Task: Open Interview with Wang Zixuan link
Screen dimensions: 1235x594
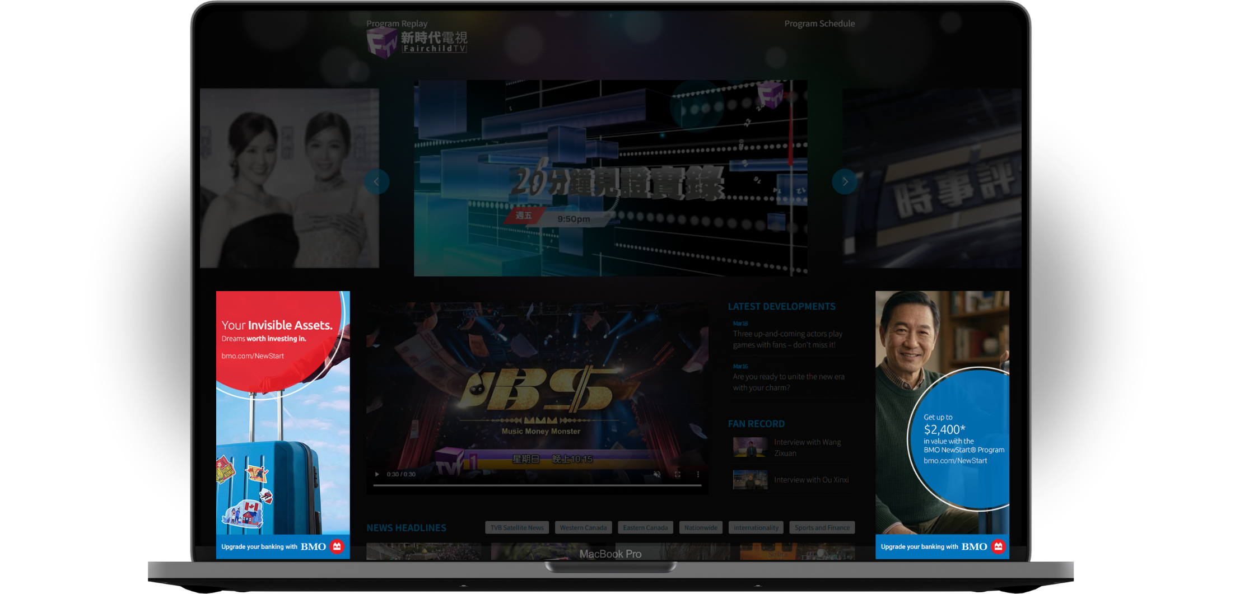Action: click(x=808, y=447)
